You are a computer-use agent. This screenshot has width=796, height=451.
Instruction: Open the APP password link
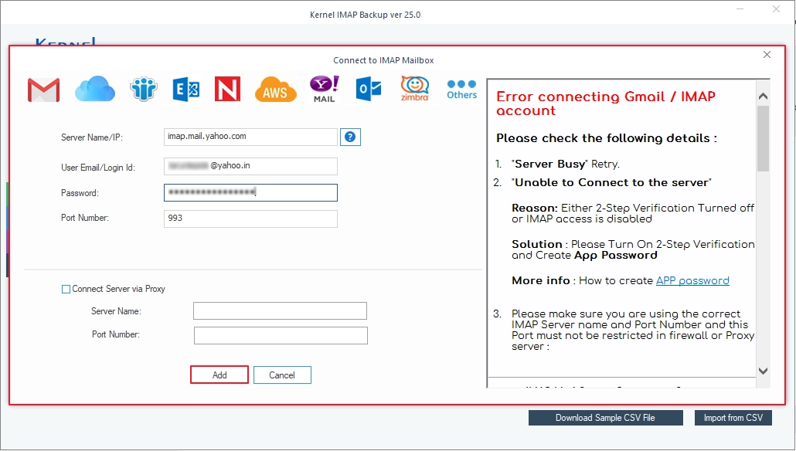[x=692, y=280]
